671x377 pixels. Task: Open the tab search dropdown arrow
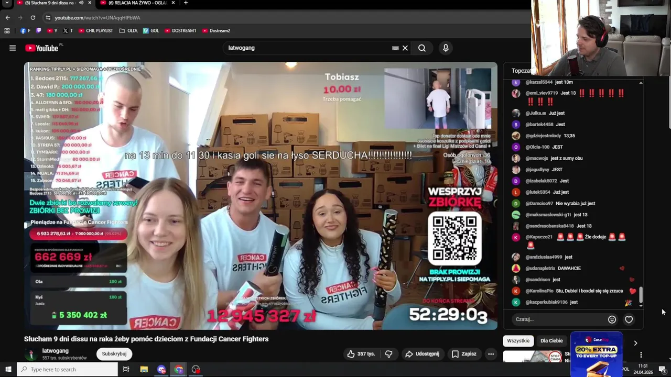[7, 3]
